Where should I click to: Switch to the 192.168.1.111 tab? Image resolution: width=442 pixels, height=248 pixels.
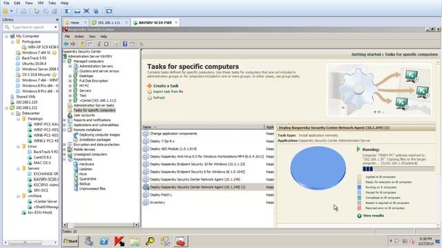(x=109, y=23)
